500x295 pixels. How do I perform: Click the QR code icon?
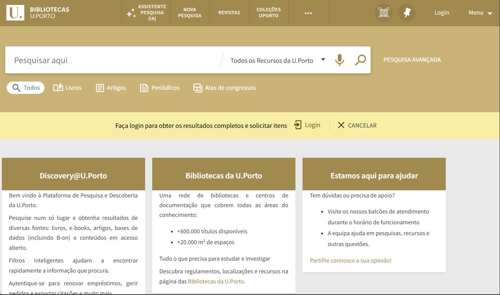(383, 12)
